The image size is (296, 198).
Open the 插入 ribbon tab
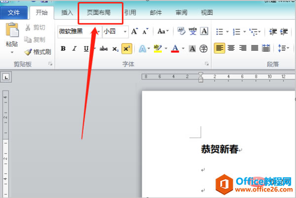tap(67, 13)
